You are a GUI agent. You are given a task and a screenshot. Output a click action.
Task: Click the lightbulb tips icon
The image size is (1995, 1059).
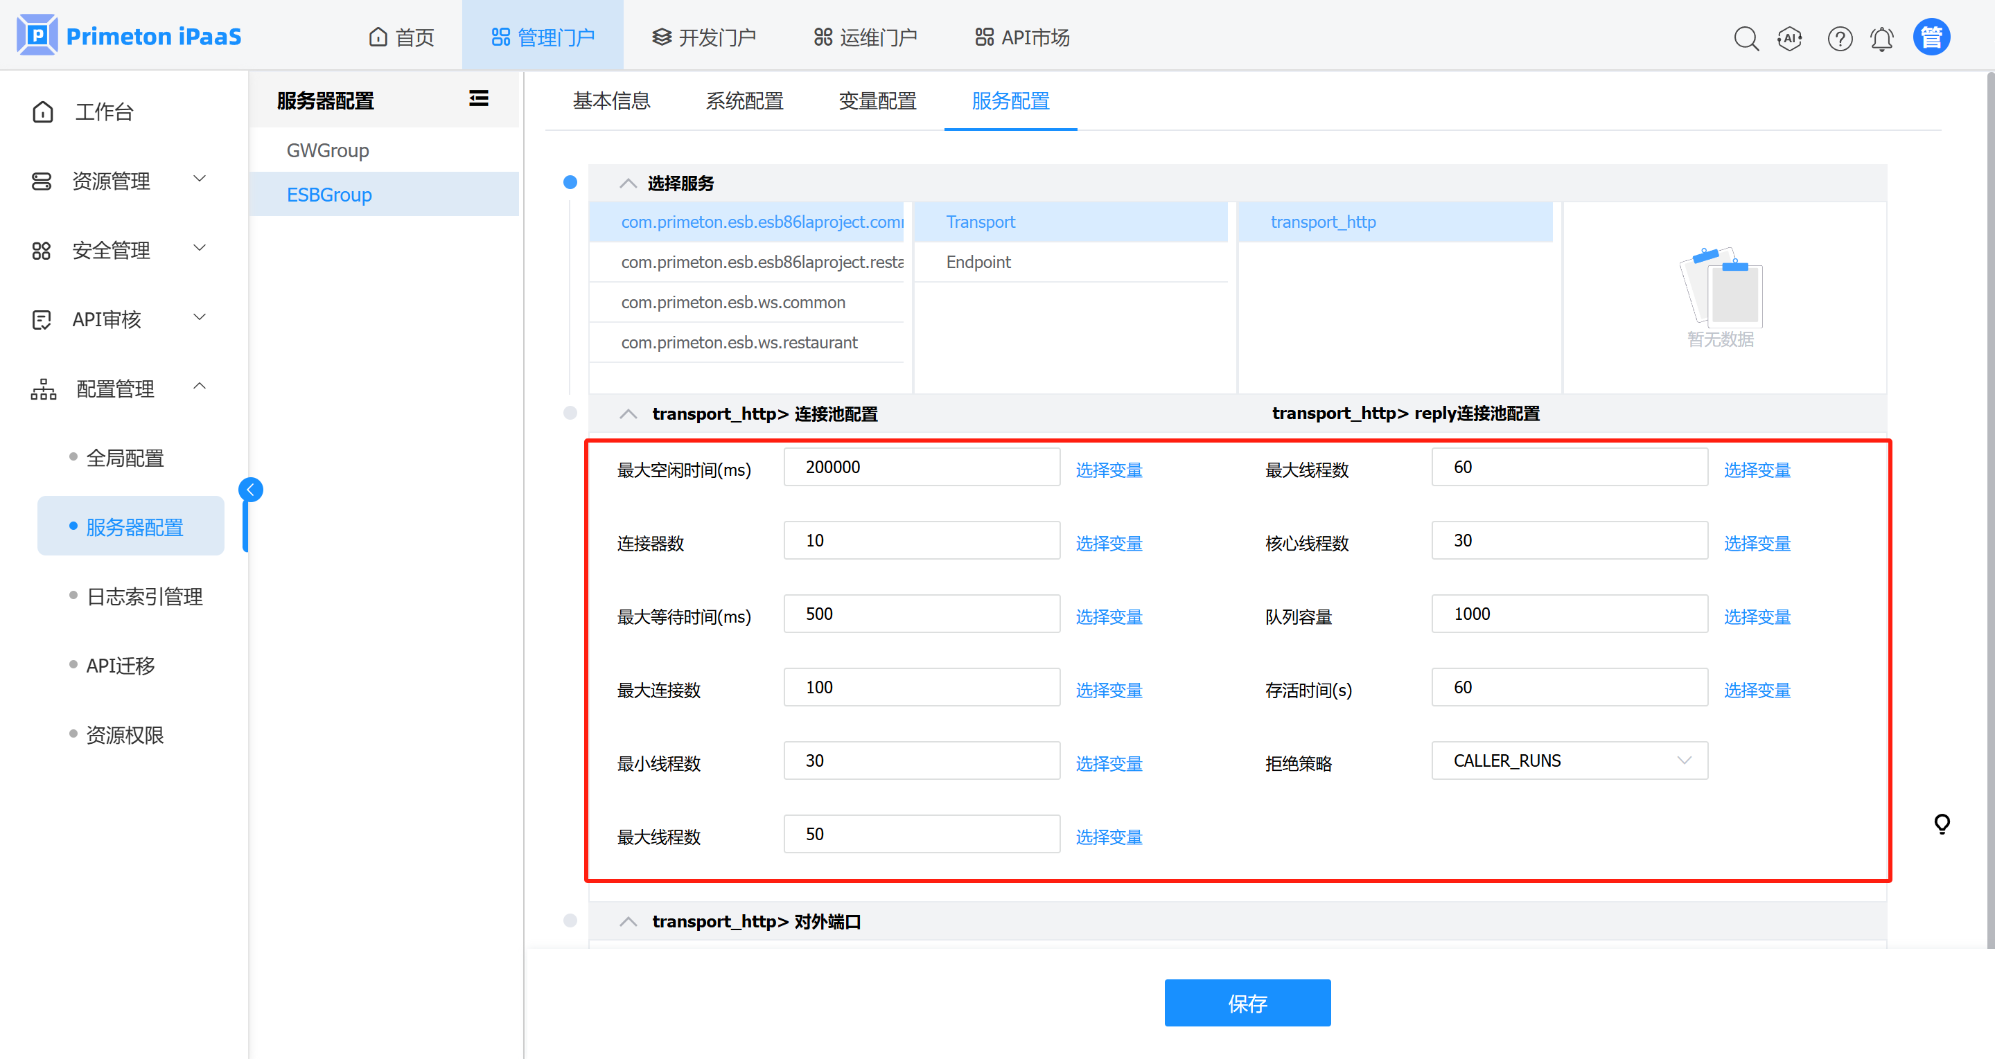click(1942, 824)
